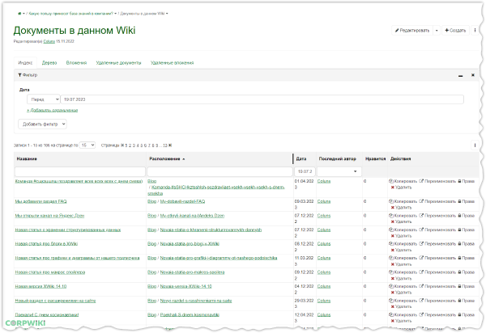Sort by the Нравится column header

click(x=375, y=159)
